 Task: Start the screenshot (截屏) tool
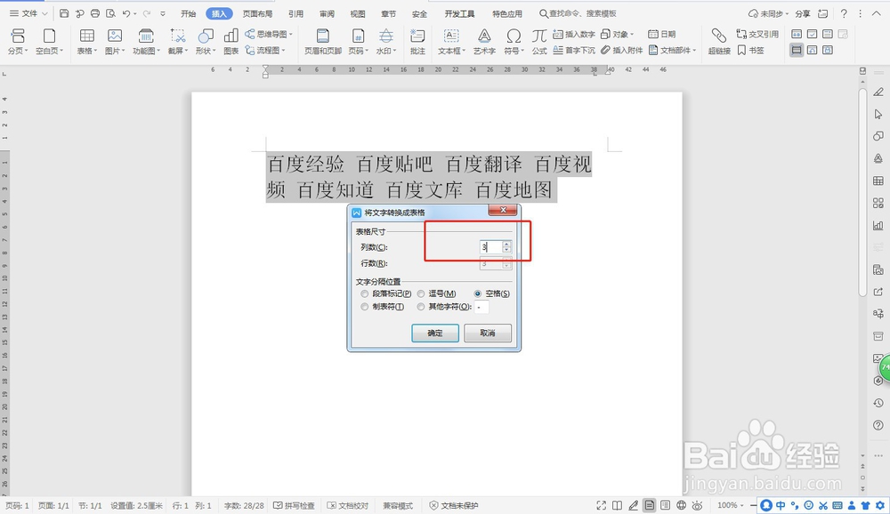click(x=178, y=42)
